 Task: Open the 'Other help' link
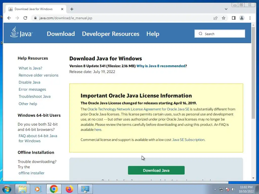pos(28,104)
